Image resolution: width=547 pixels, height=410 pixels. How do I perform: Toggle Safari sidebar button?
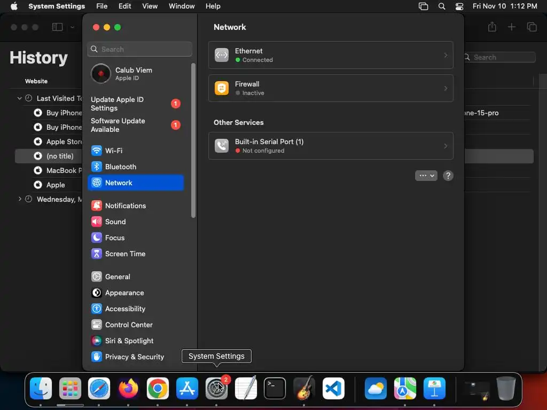tap(57, 27)
